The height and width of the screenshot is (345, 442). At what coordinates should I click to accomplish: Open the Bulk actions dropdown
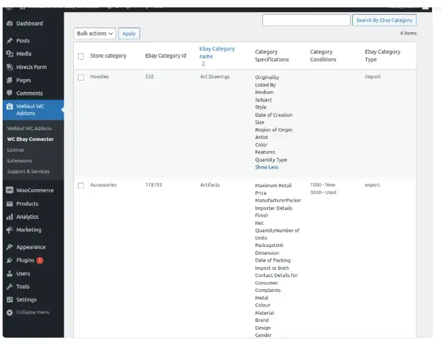tap(95, 34)
